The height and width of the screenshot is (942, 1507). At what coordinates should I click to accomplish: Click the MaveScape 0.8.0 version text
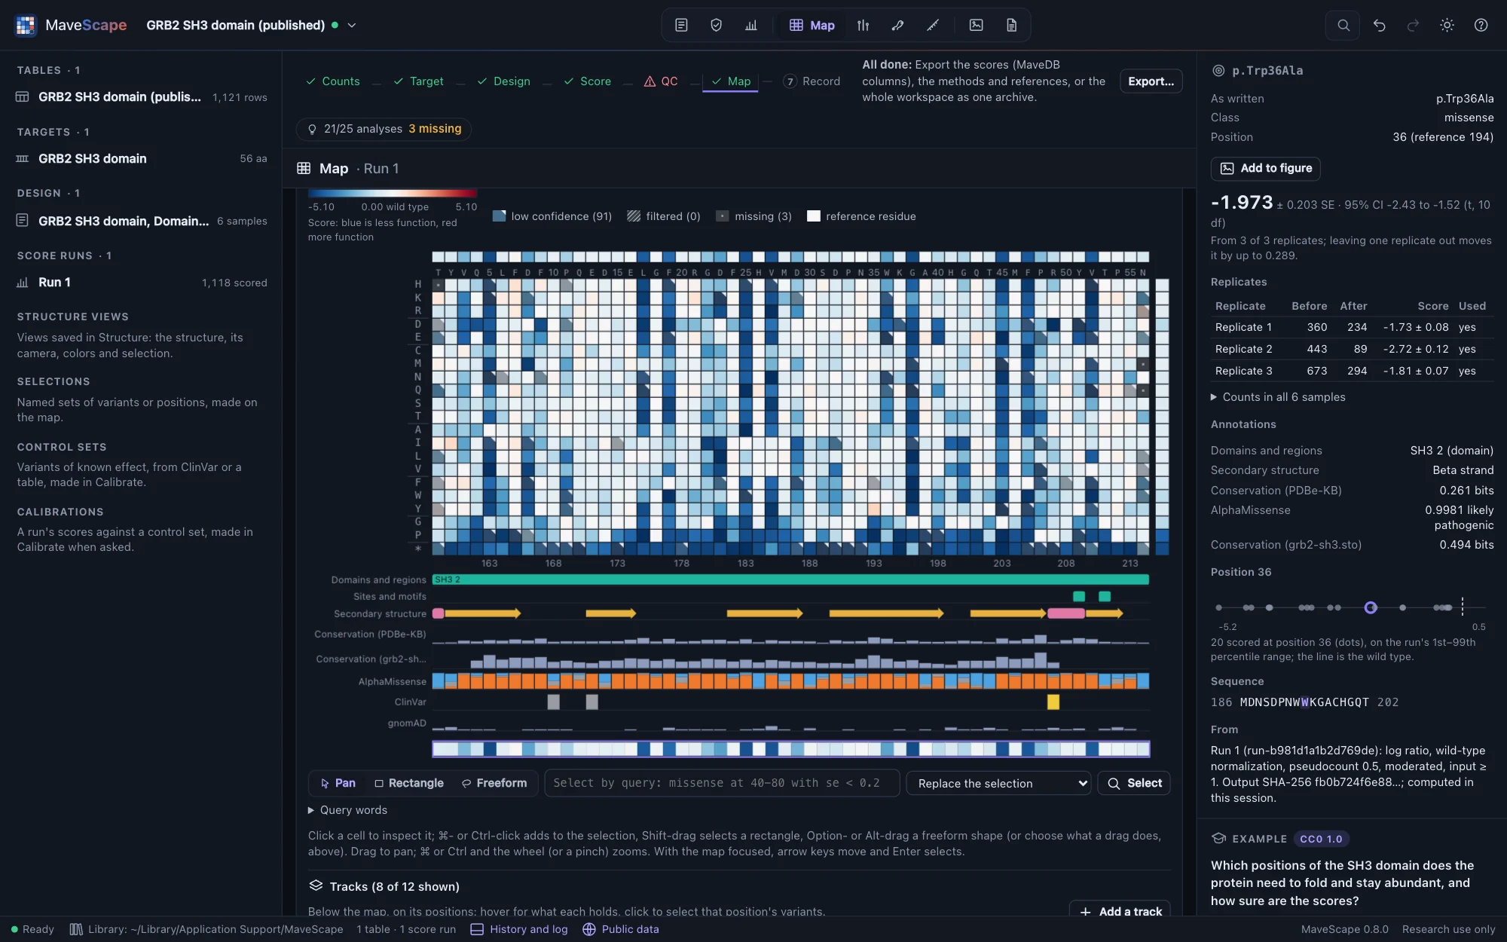click(1344, 929)
